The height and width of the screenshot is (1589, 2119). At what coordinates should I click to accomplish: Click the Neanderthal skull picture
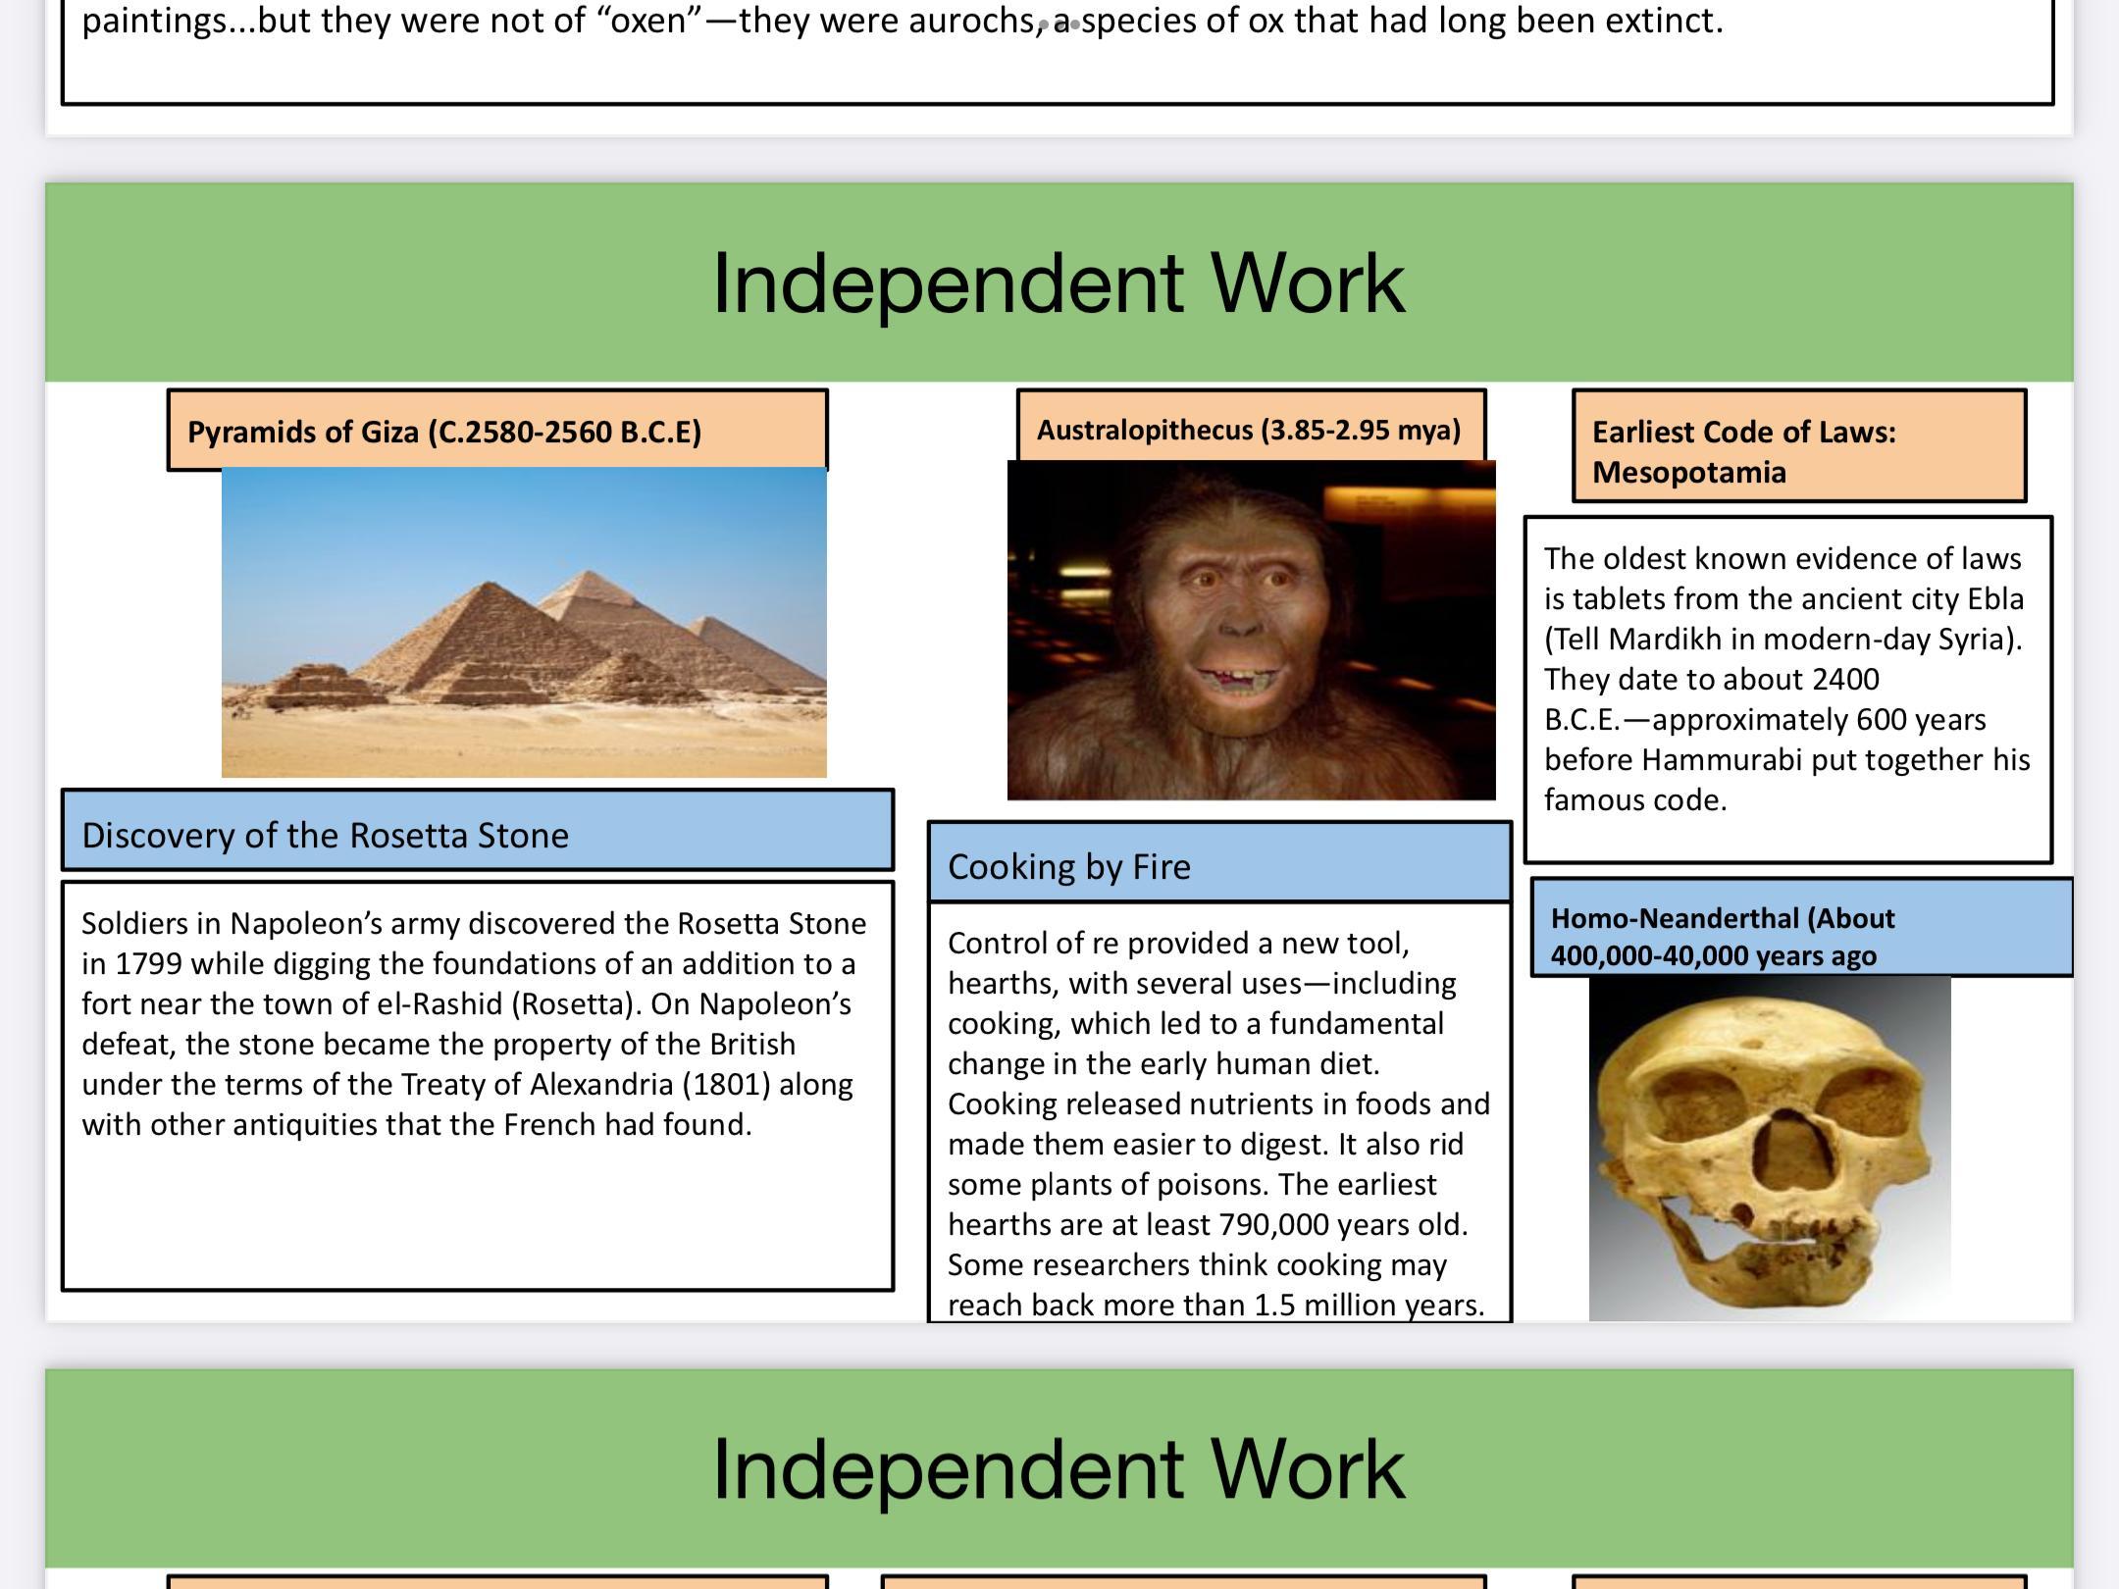tap(1769, 1148)
